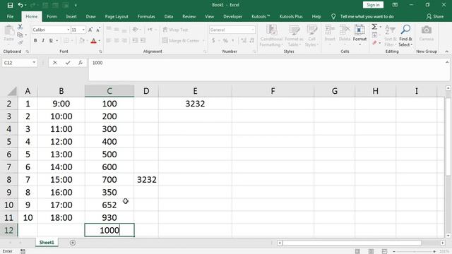
Task: Click the zoom out minus button
Action: point(394,251)
